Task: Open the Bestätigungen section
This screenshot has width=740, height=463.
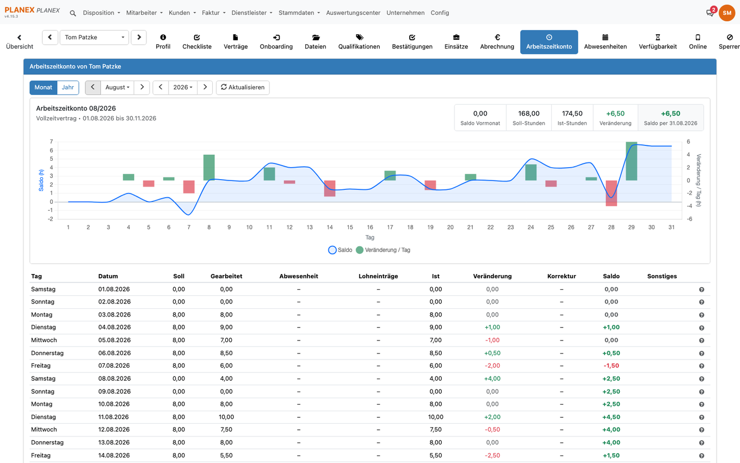Action: 412,42
